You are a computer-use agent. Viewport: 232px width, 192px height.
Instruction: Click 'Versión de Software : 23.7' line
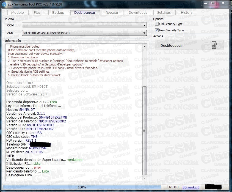click(27, 94)
